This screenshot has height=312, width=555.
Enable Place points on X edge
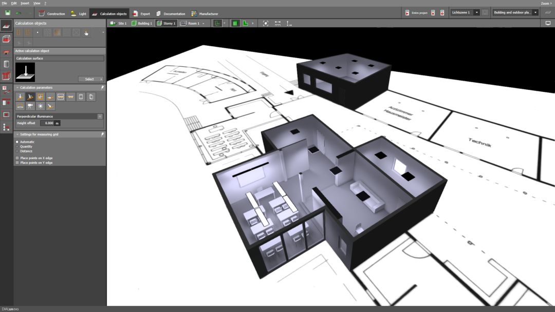click(17, 158)
